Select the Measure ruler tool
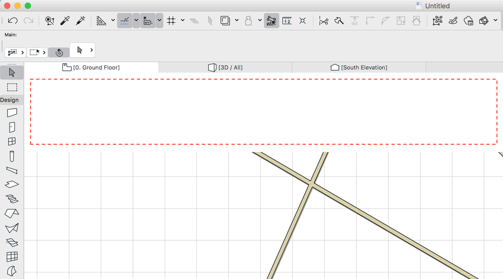 tap(287, 21)
